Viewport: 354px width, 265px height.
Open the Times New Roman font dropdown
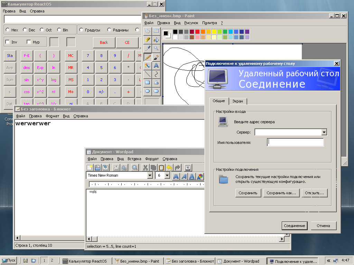[x=150, y=175]
